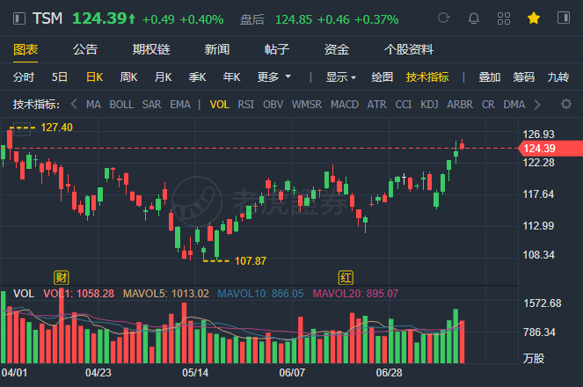The height and width of the screenshot is (387, 583).
Task: Open the 期权链 tab
Action: point(151,49)
